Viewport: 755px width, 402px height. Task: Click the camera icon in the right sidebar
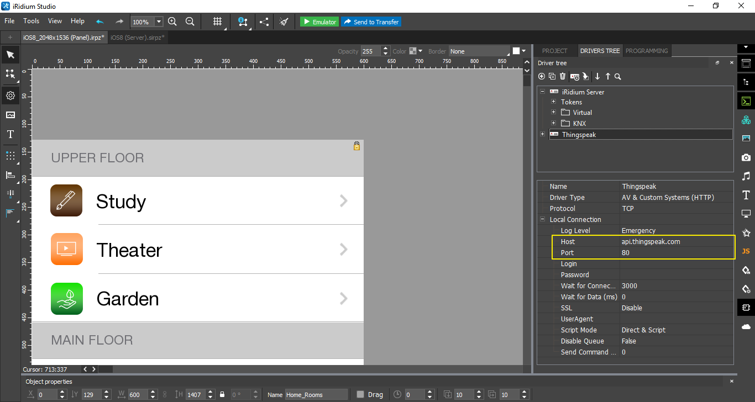pyautogui.click(x=746, y=157)
